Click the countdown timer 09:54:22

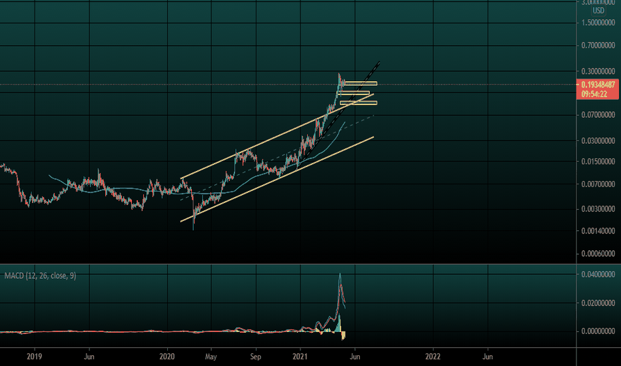[594, 94]
